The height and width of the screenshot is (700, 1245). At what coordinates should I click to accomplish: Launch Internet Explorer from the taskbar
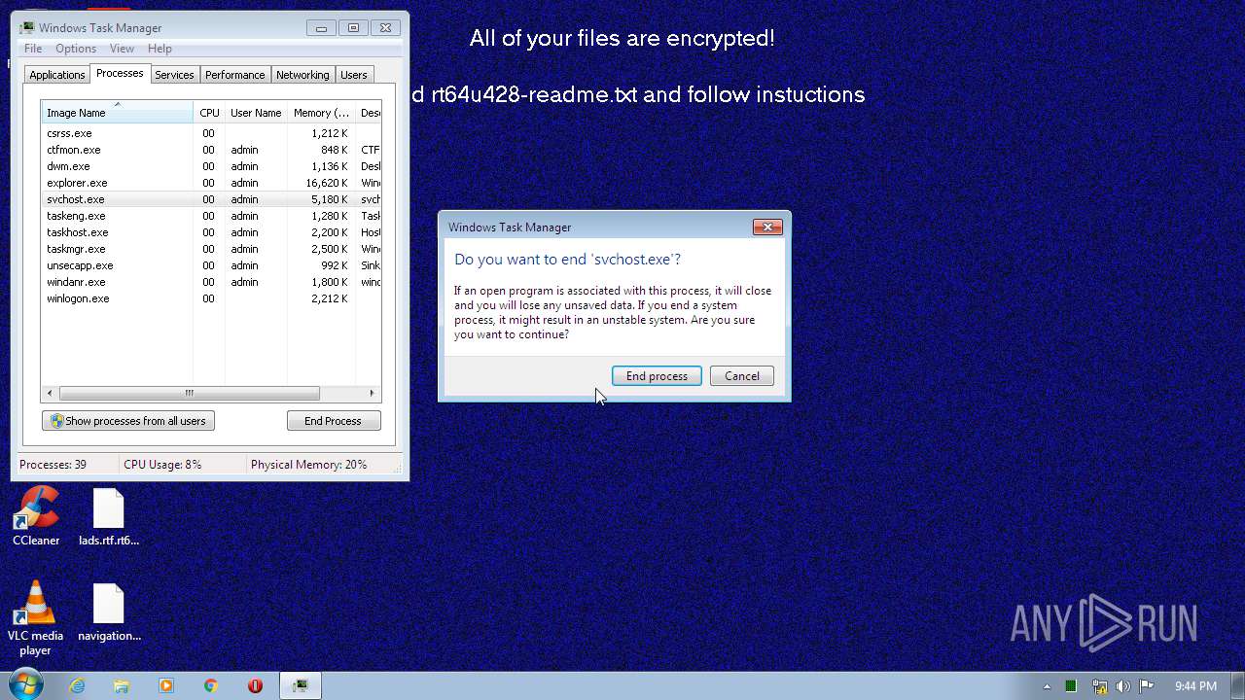point(77,685)
